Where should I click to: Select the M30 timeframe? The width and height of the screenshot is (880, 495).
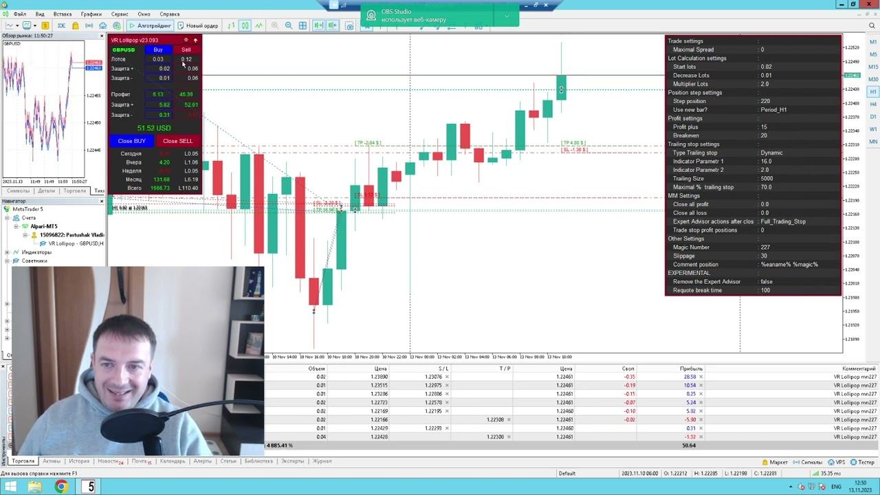(873, 79)
